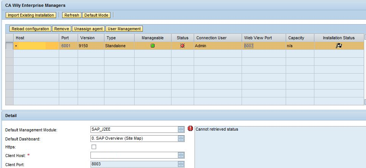Click Installation Status flag icon

(x=339, y=46)
